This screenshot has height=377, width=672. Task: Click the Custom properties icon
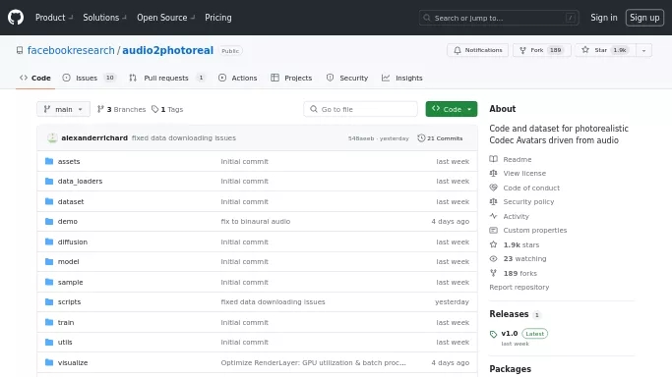point(493,231)
